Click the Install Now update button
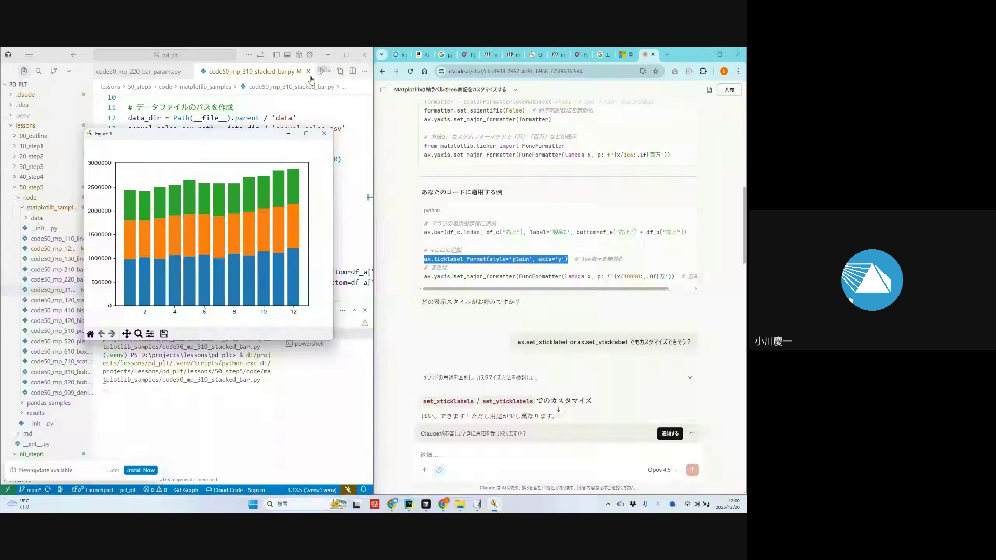996x560 pixels. (141, 470)
